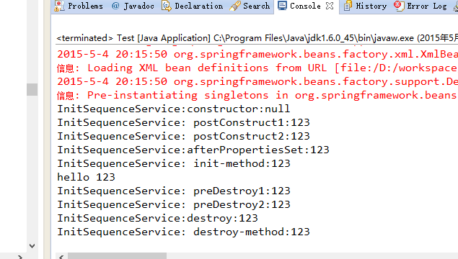Screen dimensions: 458x259
Task: Click the 'init-method:123' output line
Action: [174, 163]
